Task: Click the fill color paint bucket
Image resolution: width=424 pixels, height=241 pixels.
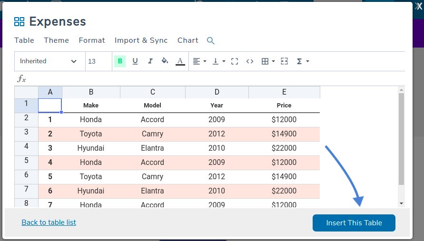Action: pyautogui.click(x=165, y=61)
